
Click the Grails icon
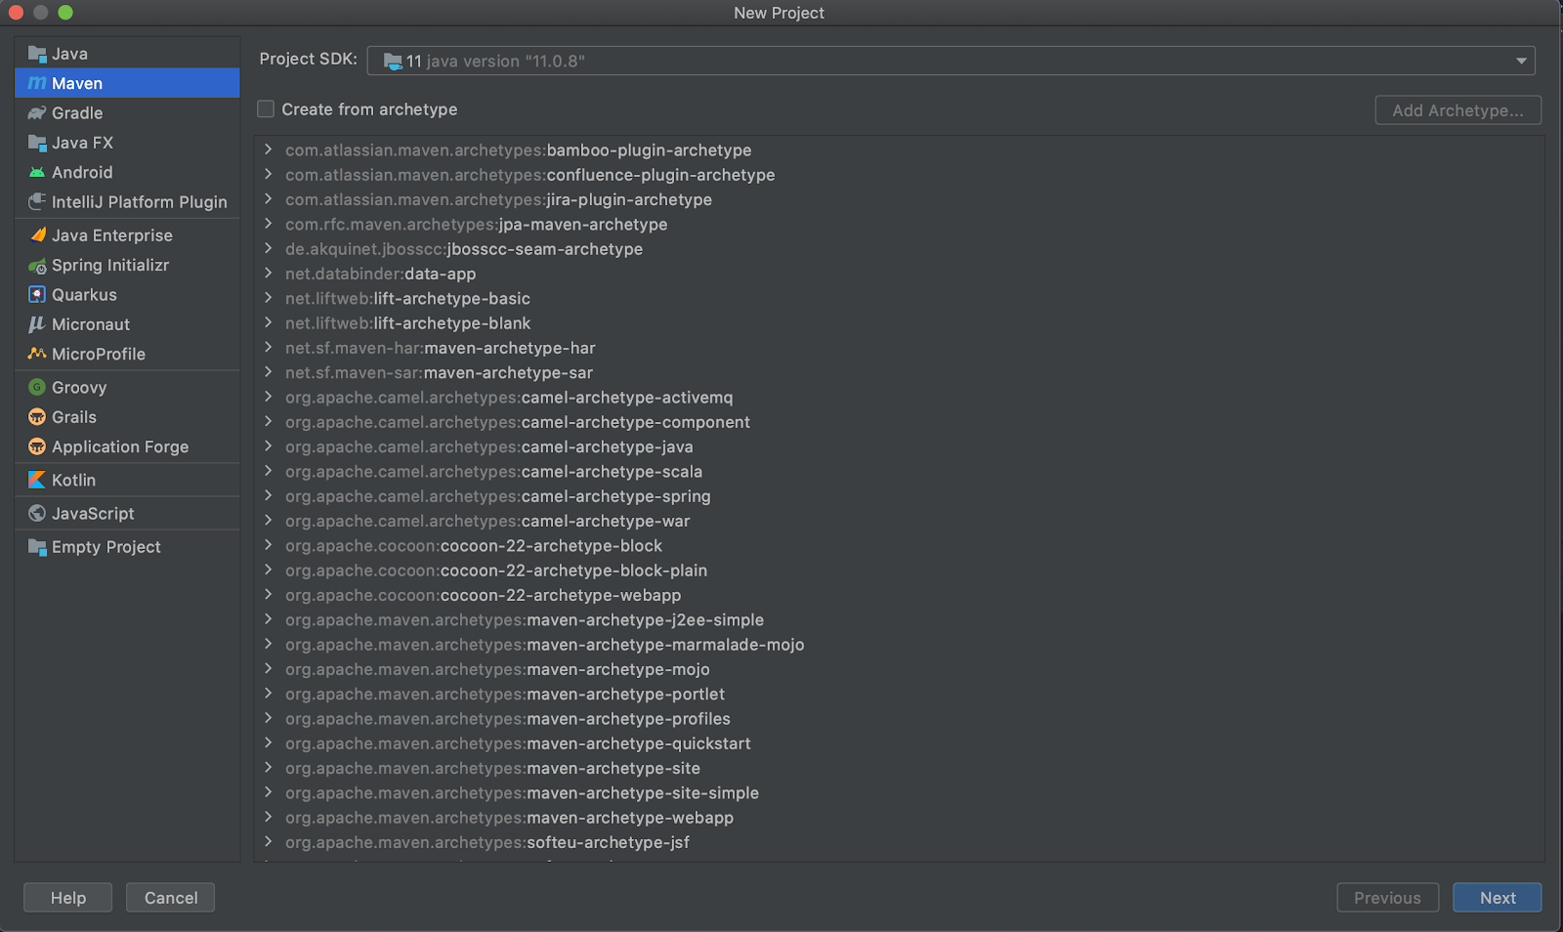(37, 417)
